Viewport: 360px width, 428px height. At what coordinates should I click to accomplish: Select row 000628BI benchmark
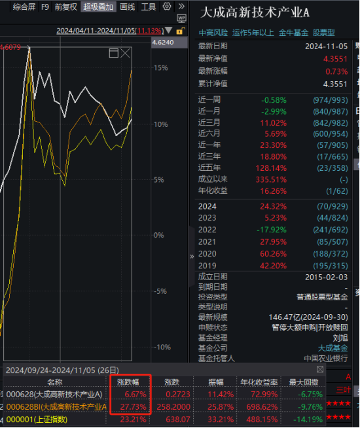(x=164, y=406)
